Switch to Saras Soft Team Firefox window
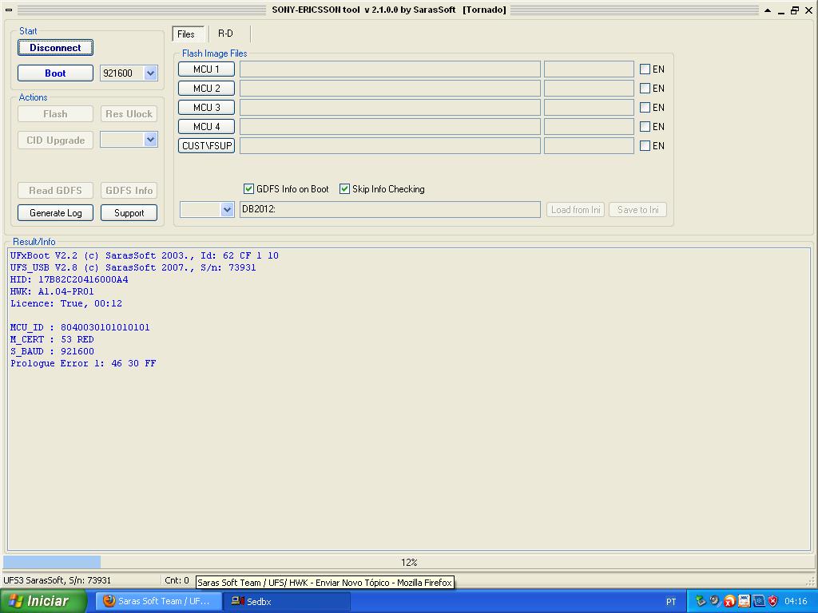 (159, 601)
